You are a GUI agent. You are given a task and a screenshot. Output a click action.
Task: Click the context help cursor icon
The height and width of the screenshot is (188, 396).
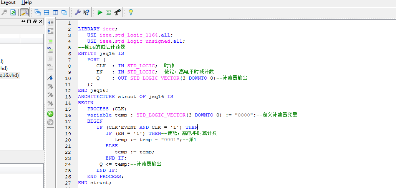coord(86,12)
